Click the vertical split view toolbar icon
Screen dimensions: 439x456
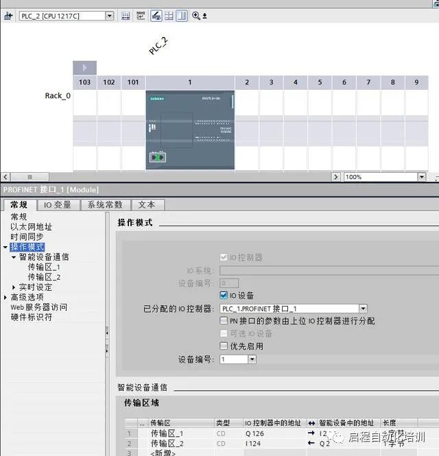tap(182, 16)
